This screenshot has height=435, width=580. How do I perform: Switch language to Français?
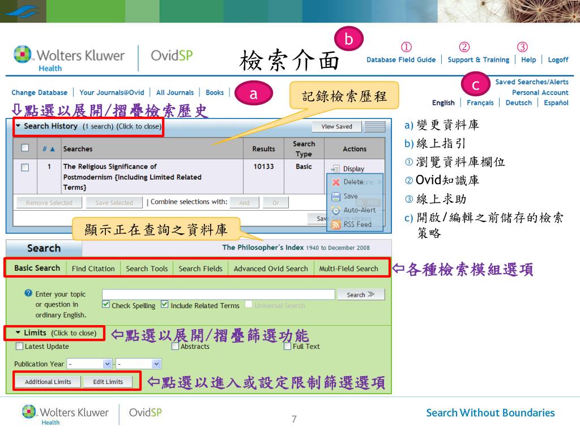[480, 103]
